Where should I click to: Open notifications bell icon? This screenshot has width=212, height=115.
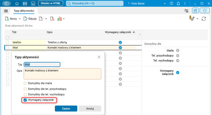(178, 3)
